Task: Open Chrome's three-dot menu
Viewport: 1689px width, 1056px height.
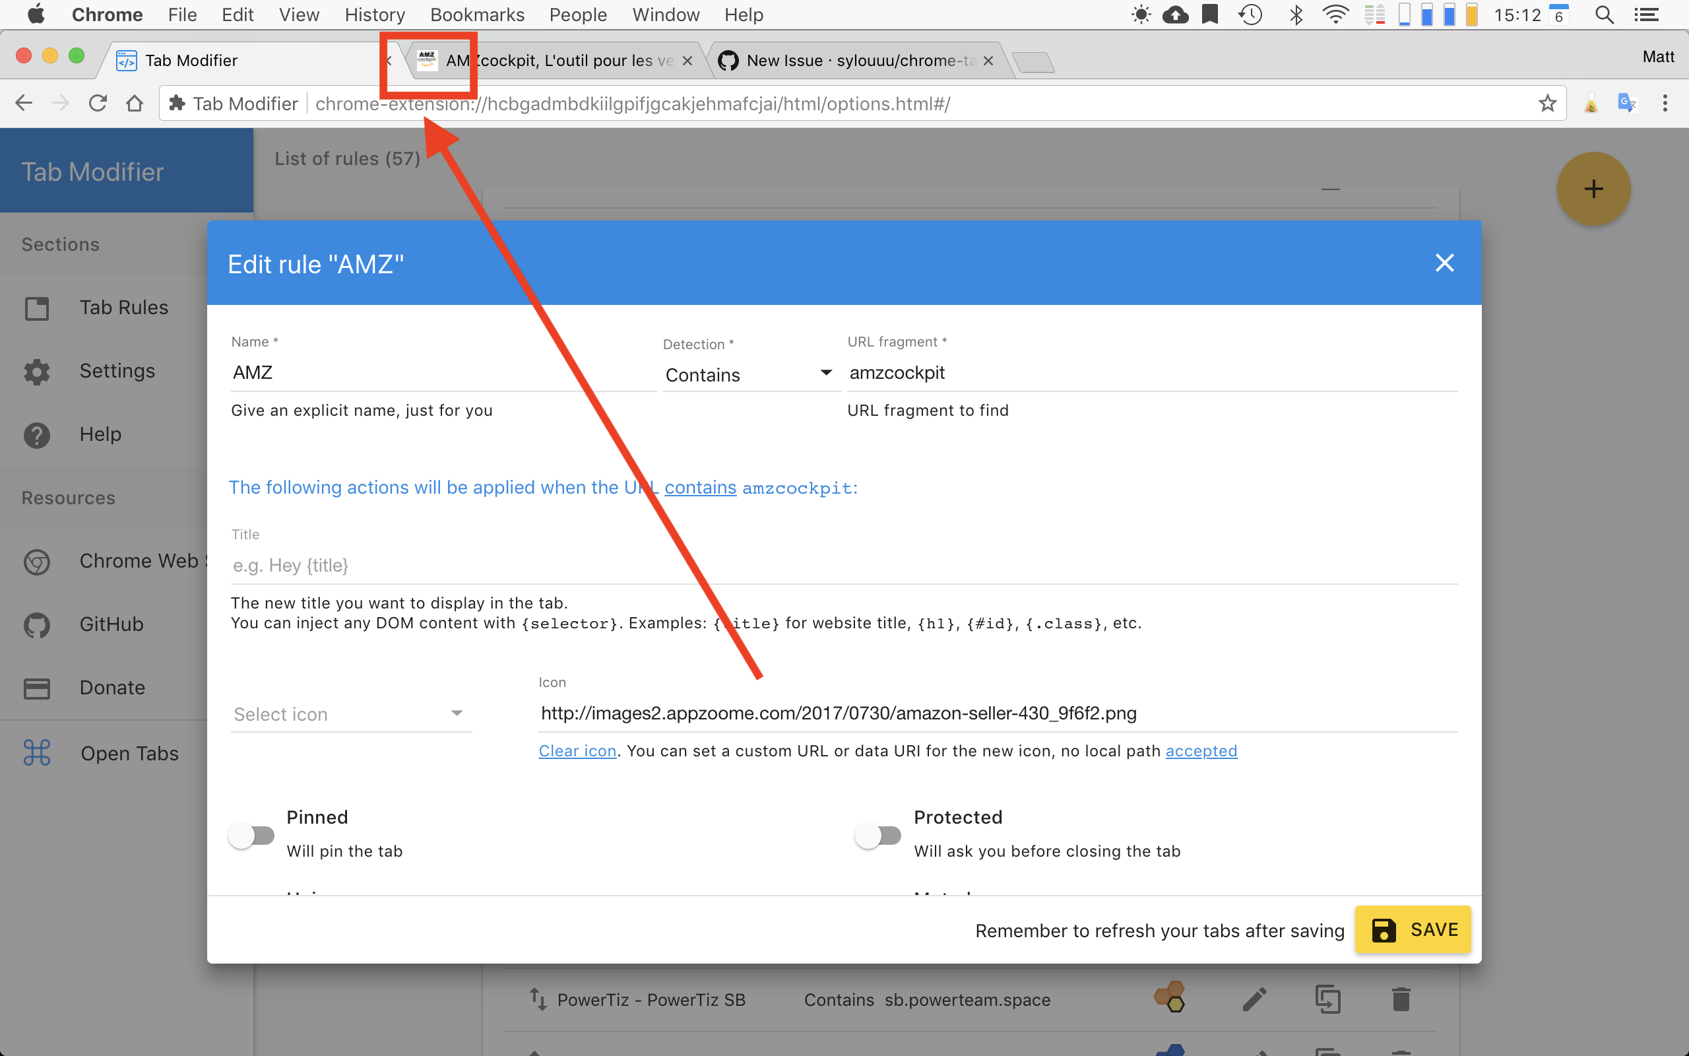Action: (1665, 103)
